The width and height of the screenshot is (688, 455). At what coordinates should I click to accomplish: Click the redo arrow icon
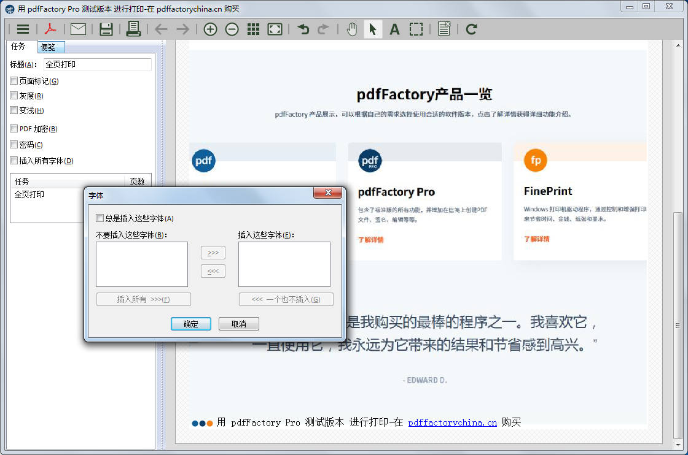click(323, 29)
